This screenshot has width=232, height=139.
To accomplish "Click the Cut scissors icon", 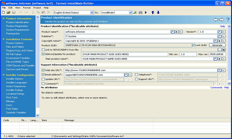I will (33, 13).
